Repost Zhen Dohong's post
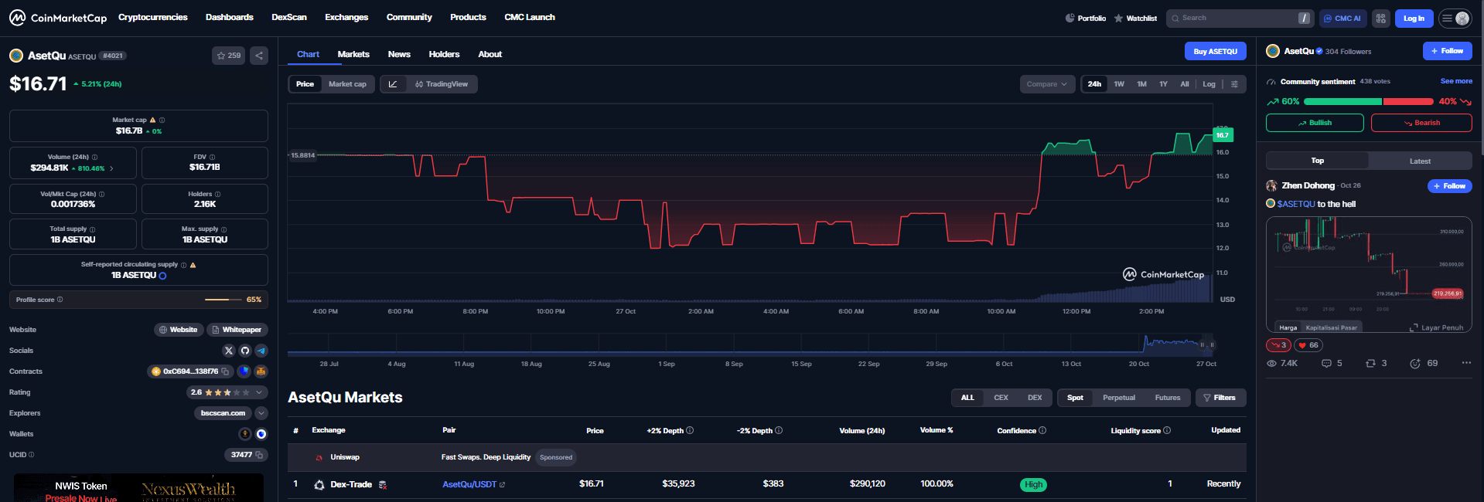This screenshot has width=1484, height=502. [1376, 363]
